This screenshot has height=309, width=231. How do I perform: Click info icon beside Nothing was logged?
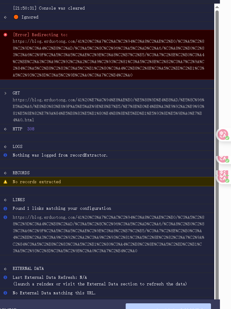click(x=5, y=155)
